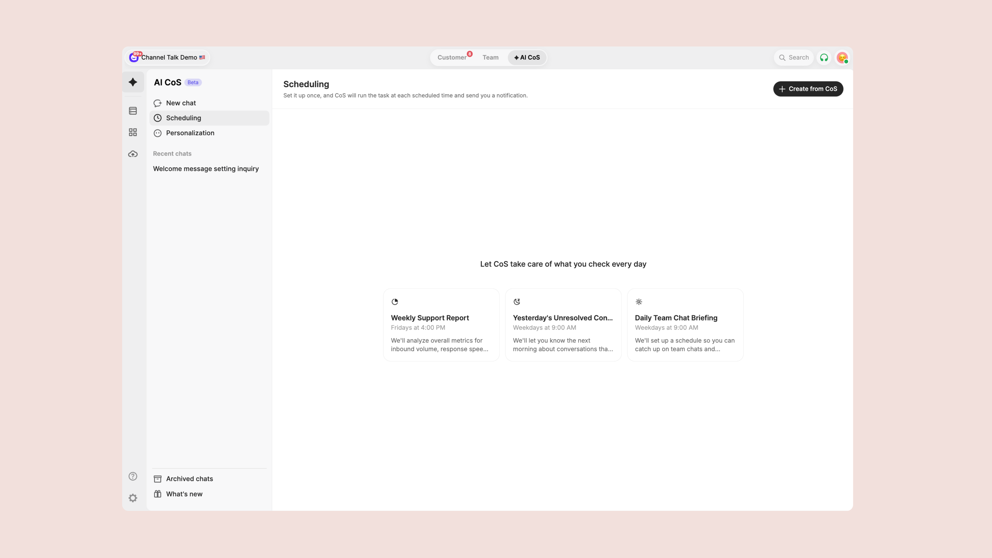Select the Weekly Support Report card
Screen dimensions: 992x558
(x=441, y=325)
